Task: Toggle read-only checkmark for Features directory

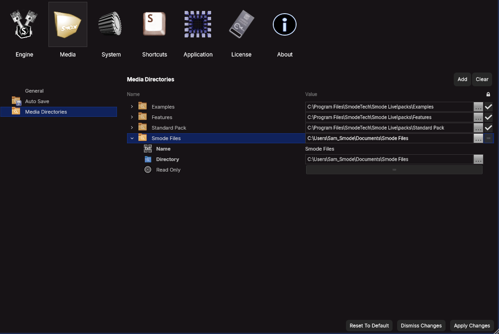Action: (x=488, y=117)
